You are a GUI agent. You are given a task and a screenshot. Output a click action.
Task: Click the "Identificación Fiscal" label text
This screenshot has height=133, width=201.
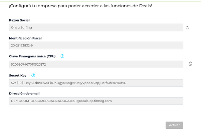coord(25,38)
